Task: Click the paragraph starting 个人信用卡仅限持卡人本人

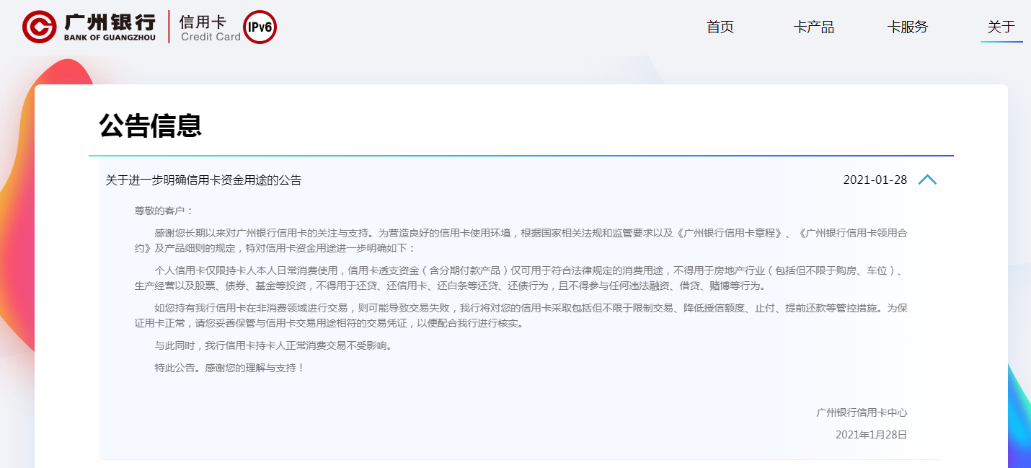Action: coord(521,278)
